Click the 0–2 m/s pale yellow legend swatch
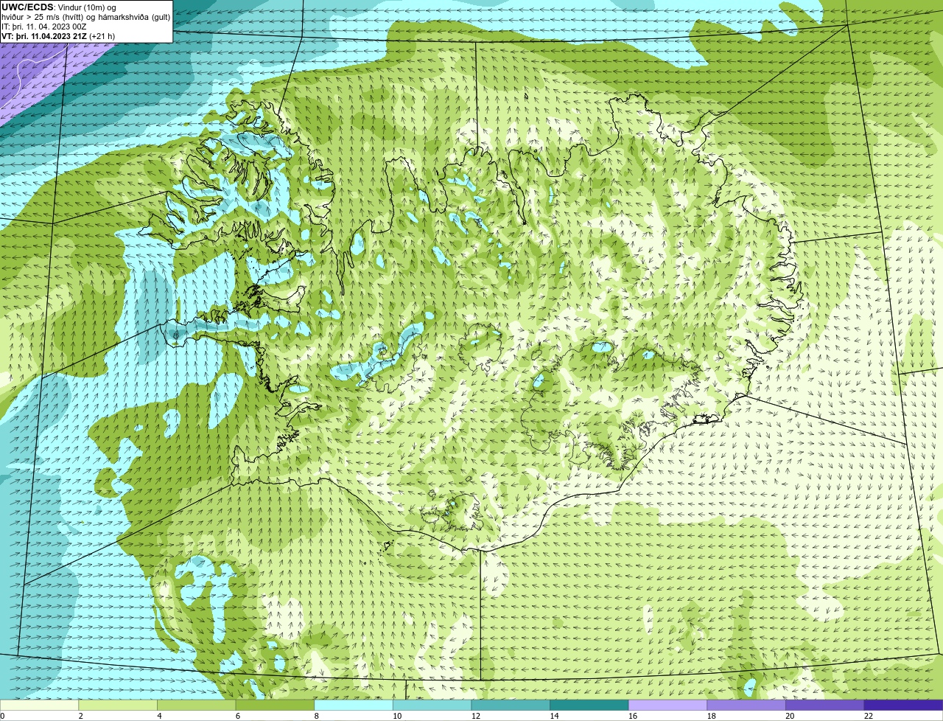 (x=39, y=705)
